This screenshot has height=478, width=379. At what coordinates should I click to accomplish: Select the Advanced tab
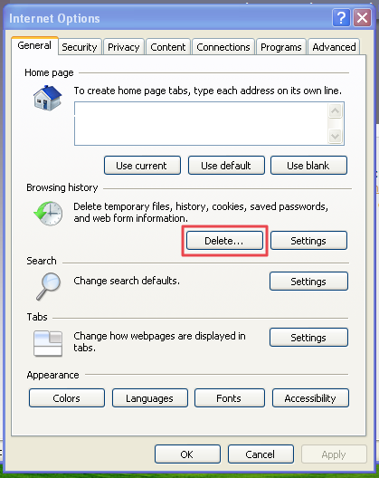334,47
